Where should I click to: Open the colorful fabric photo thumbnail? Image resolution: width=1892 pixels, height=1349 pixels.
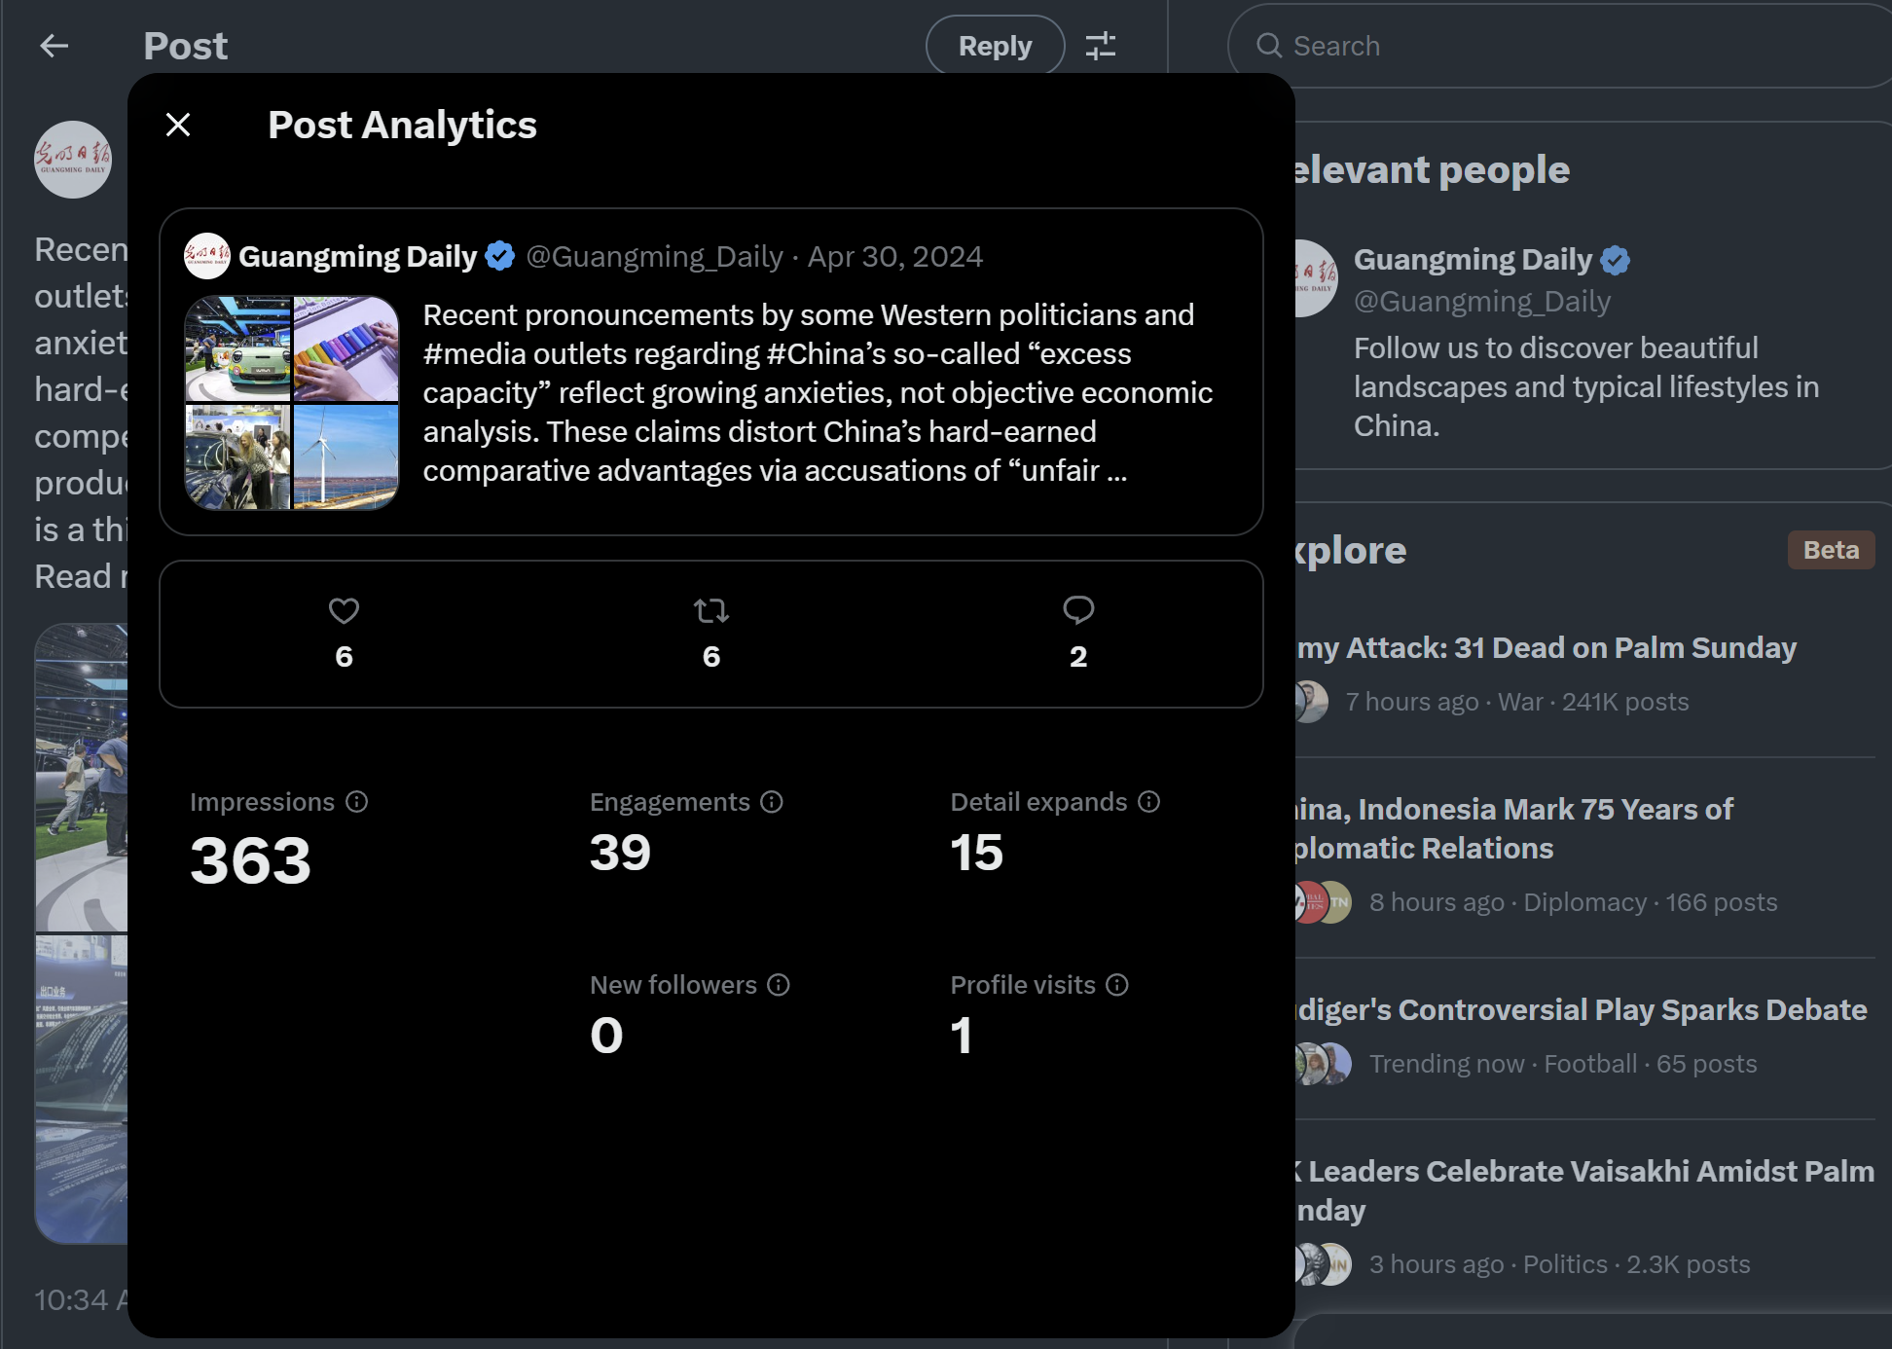click(346, 348)
